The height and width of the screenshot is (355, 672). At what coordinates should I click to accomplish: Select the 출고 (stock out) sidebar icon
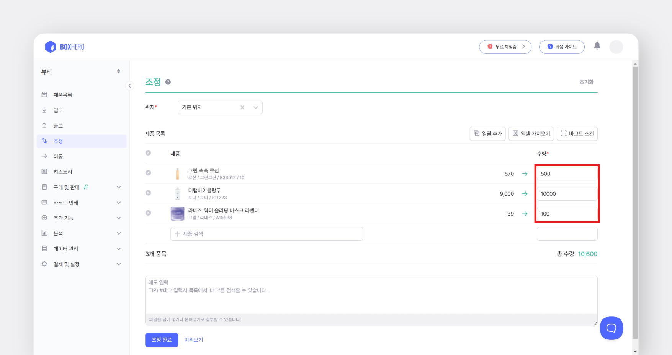tap(44, 125)
